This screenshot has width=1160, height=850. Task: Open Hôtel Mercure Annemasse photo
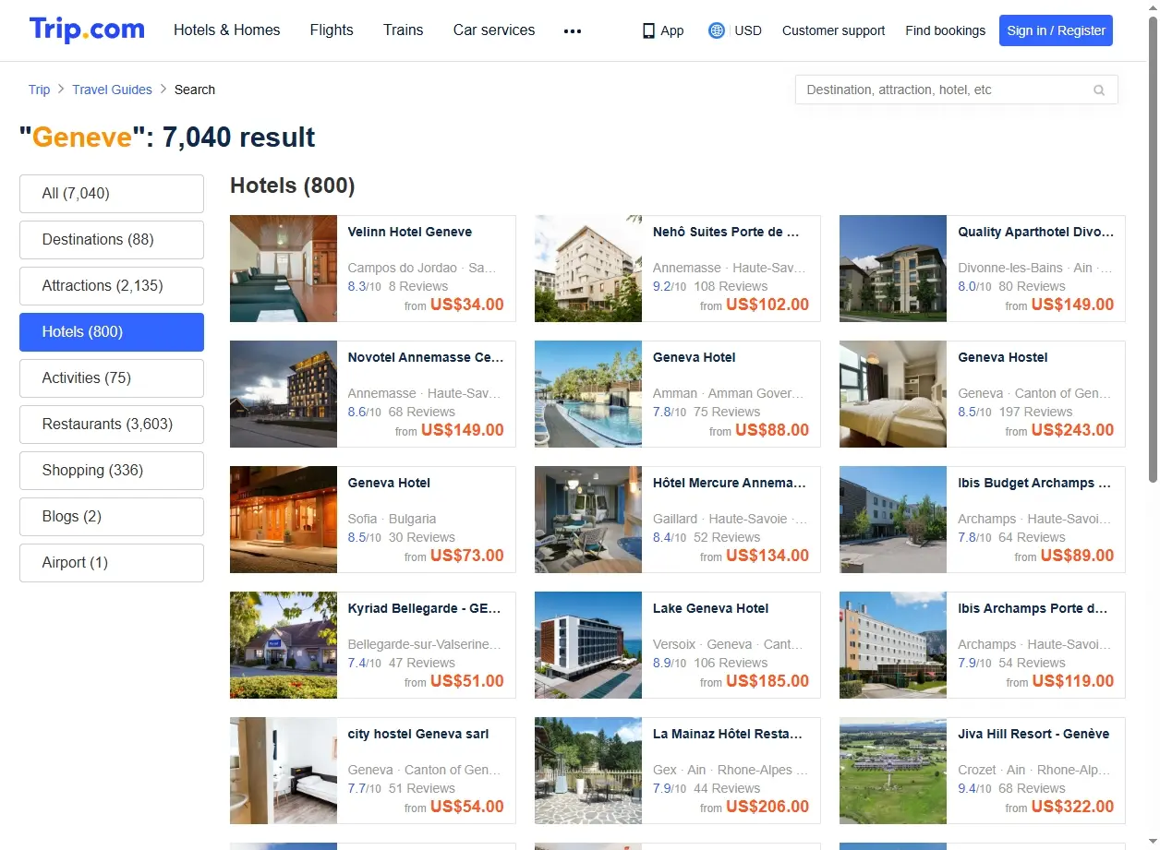588,520
